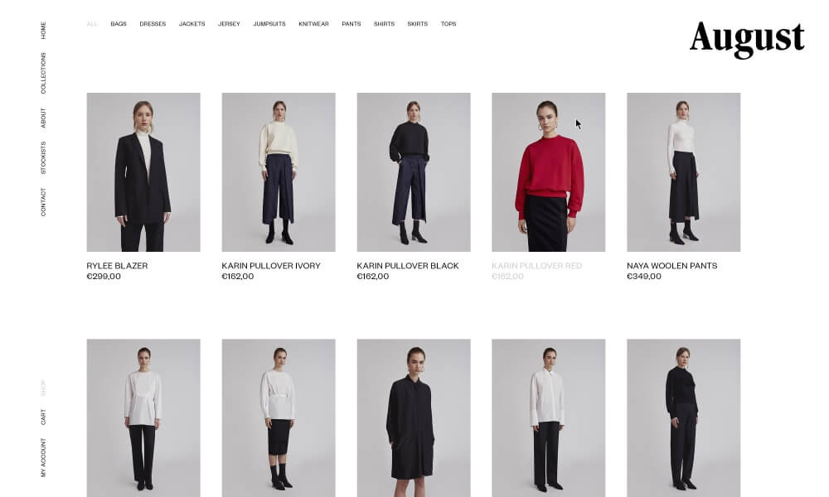The image size is (829, 497).
Task: Go to Home in the sidebar
Action: point(43,30)
